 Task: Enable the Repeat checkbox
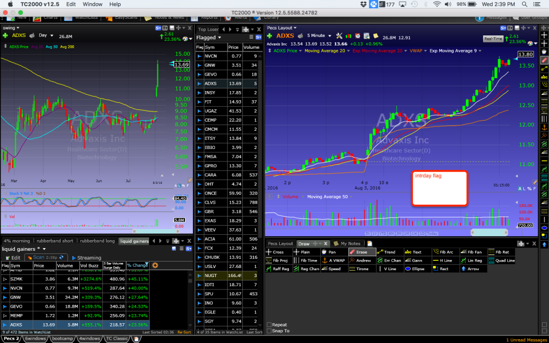point(269,325)
